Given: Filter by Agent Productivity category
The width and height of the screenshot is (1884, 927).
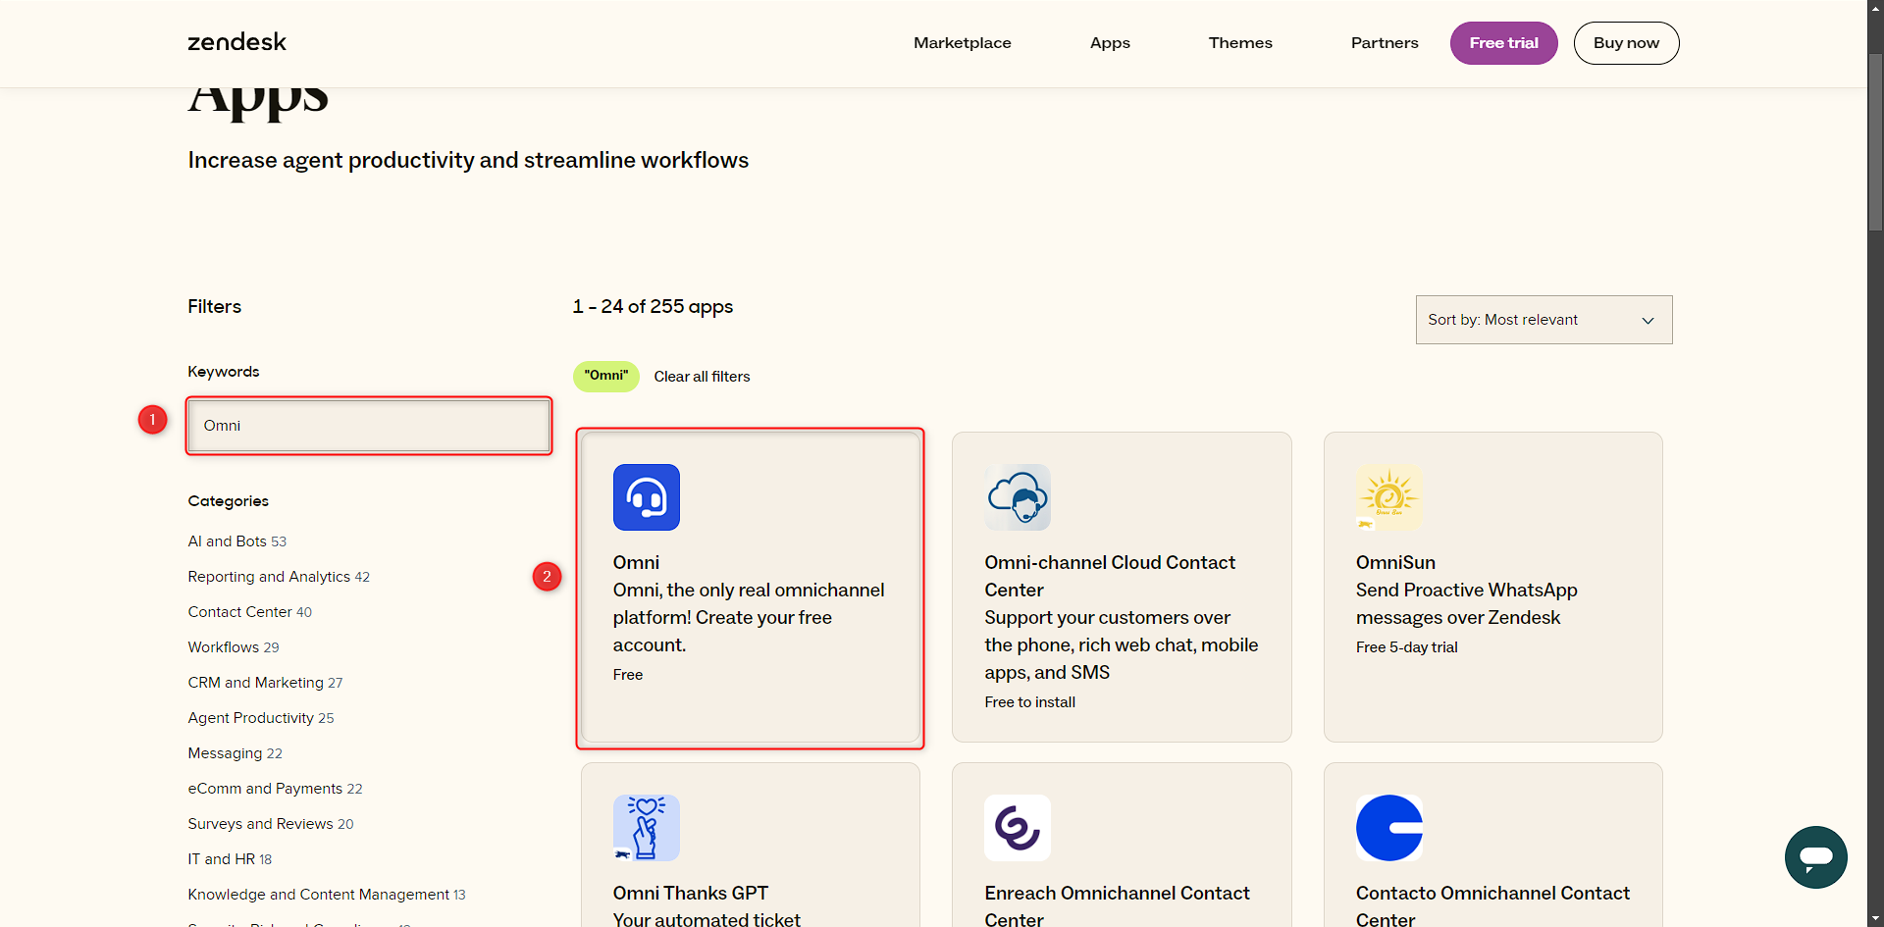Looking at the screenshot, I should pos(261,718).
